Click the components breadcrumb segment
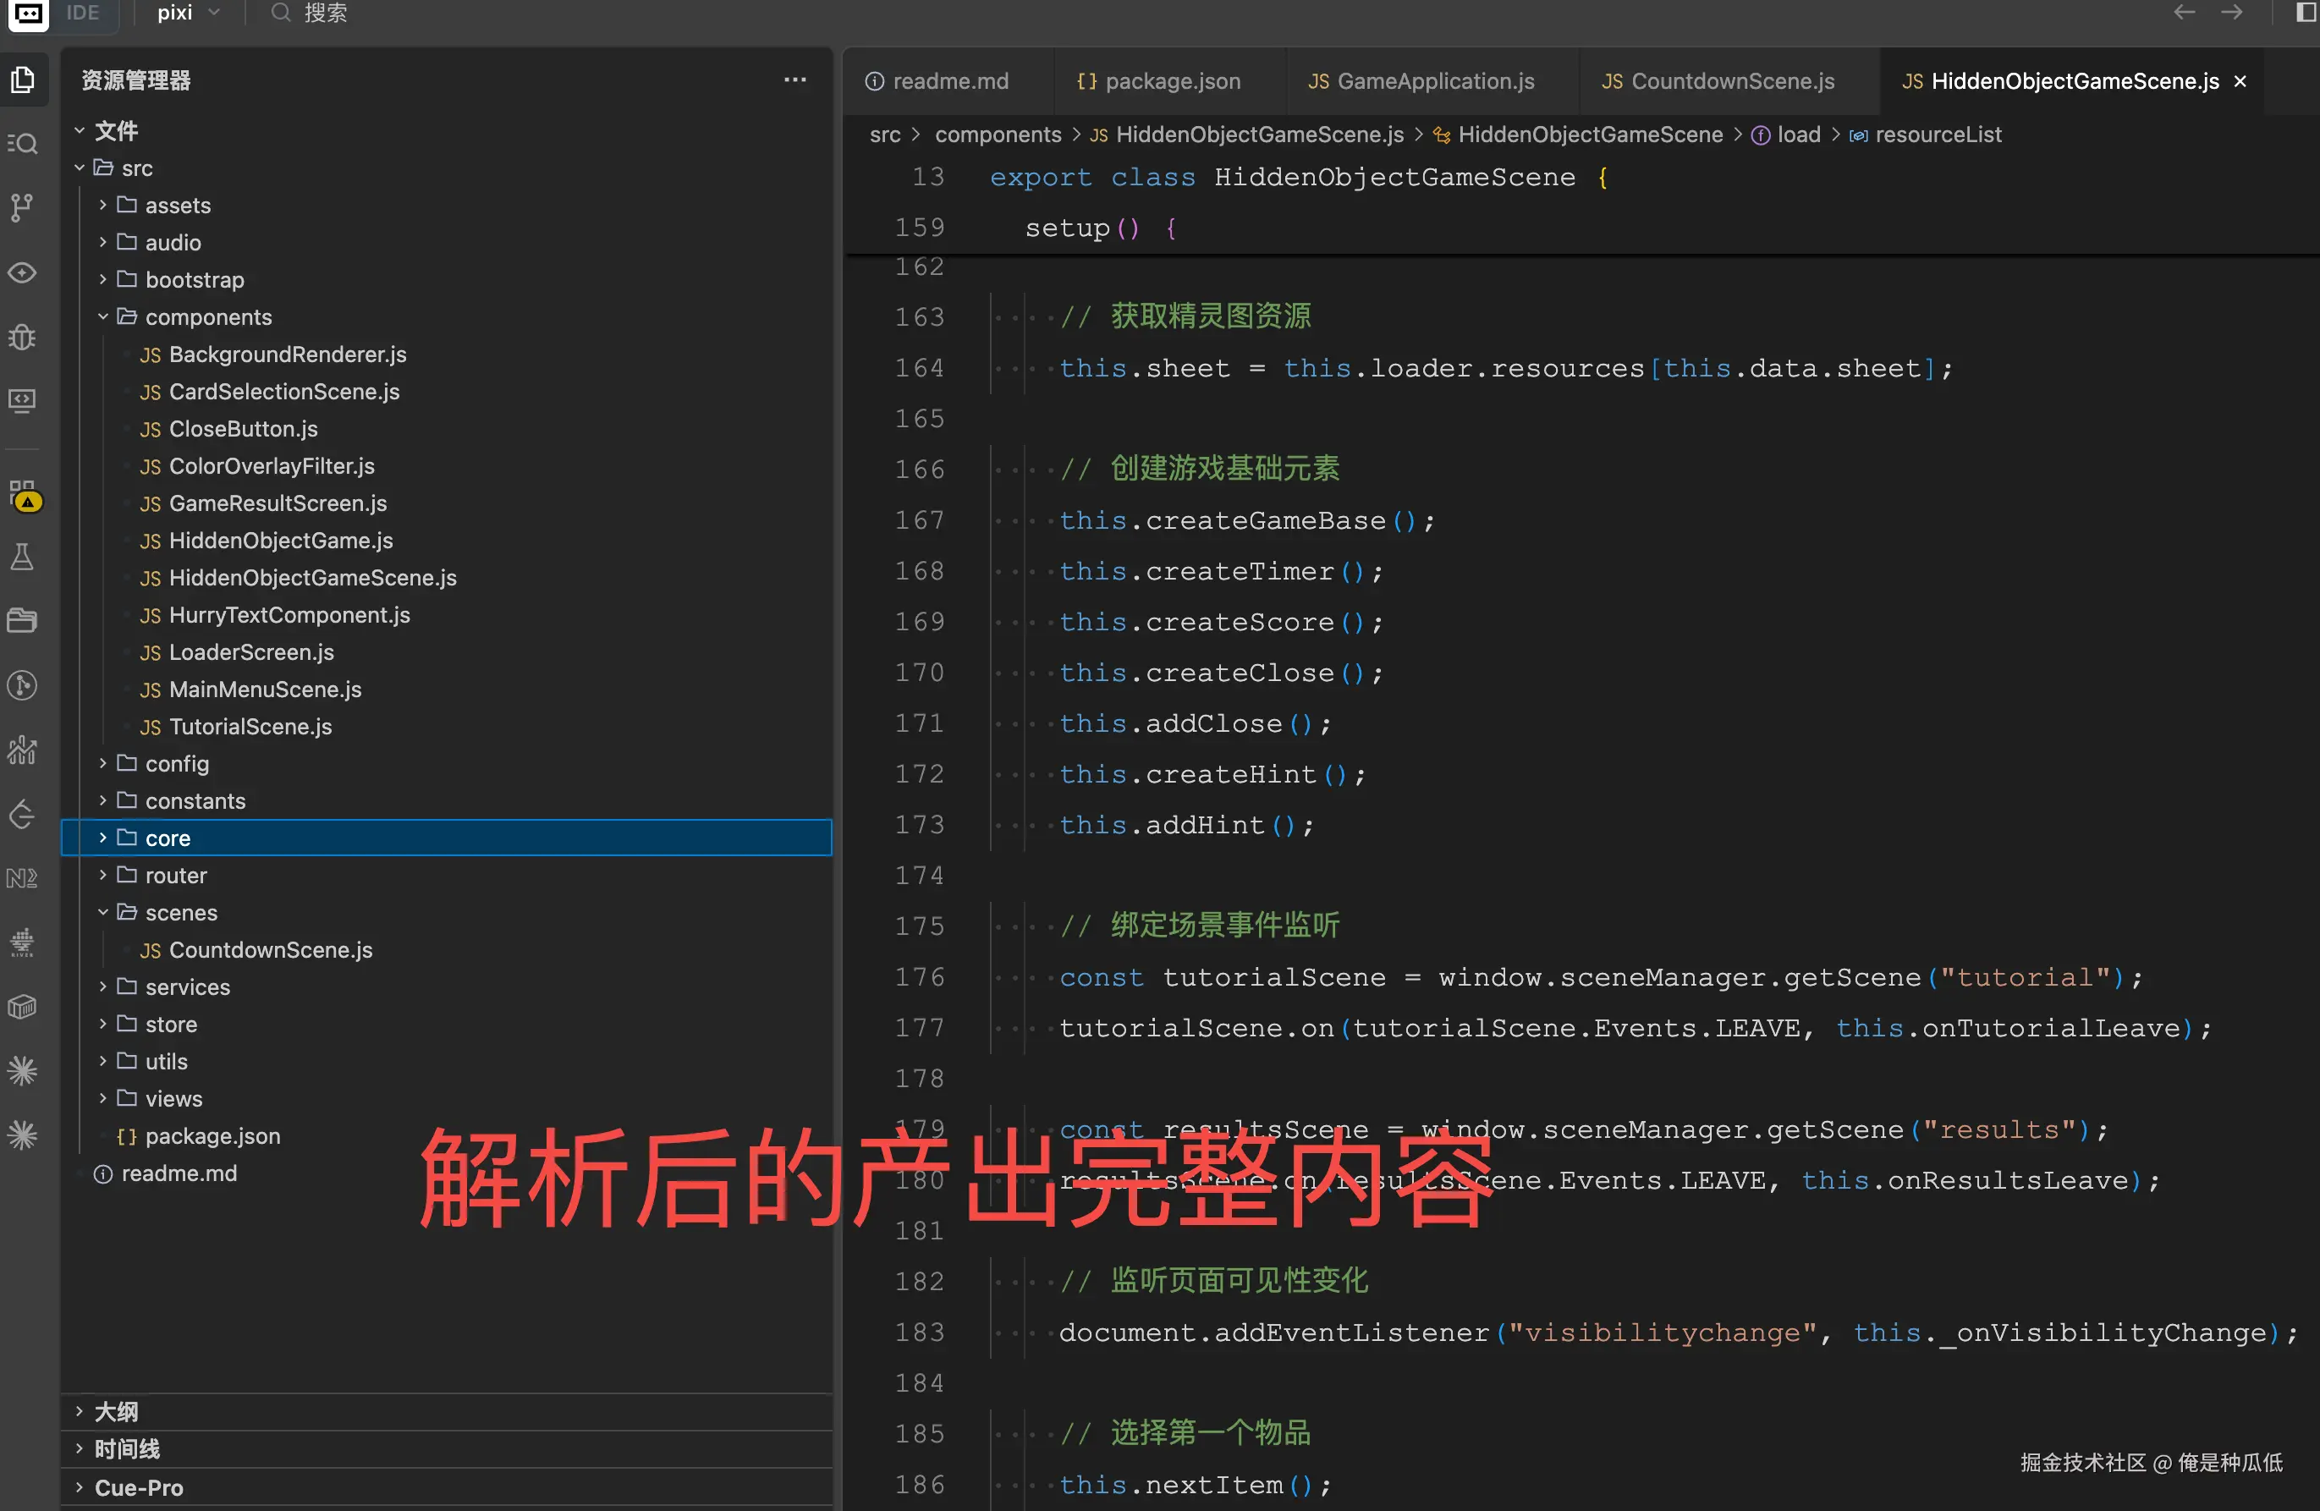 [998, 135]
